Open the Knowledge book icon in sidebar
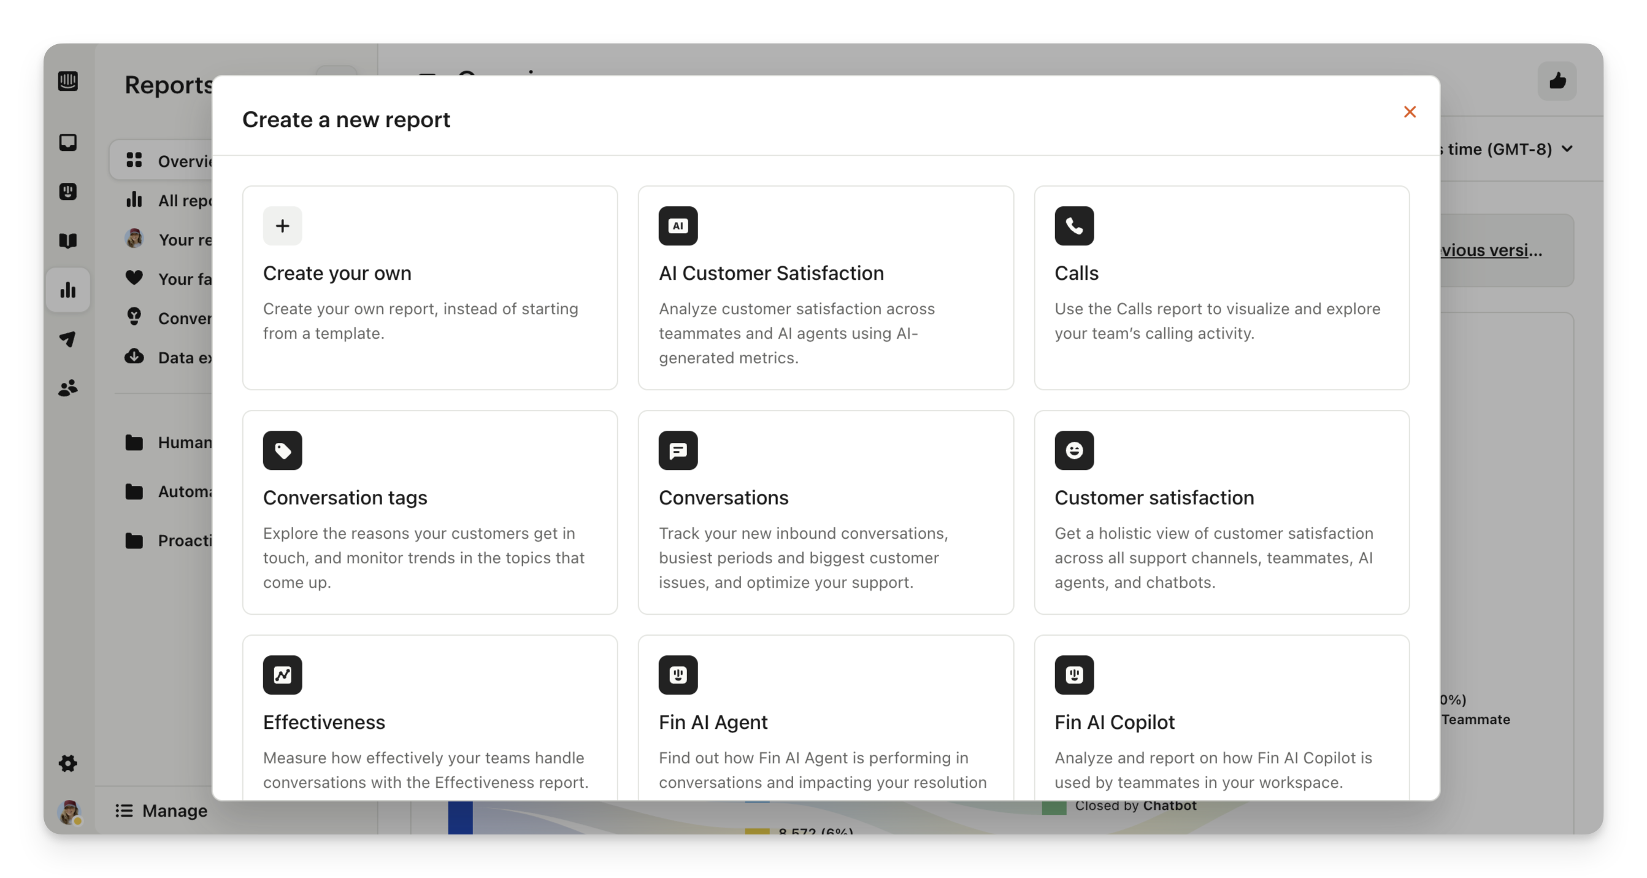Image resolution: width=1647 pixels, height=878 pixels. coord(67,241)
